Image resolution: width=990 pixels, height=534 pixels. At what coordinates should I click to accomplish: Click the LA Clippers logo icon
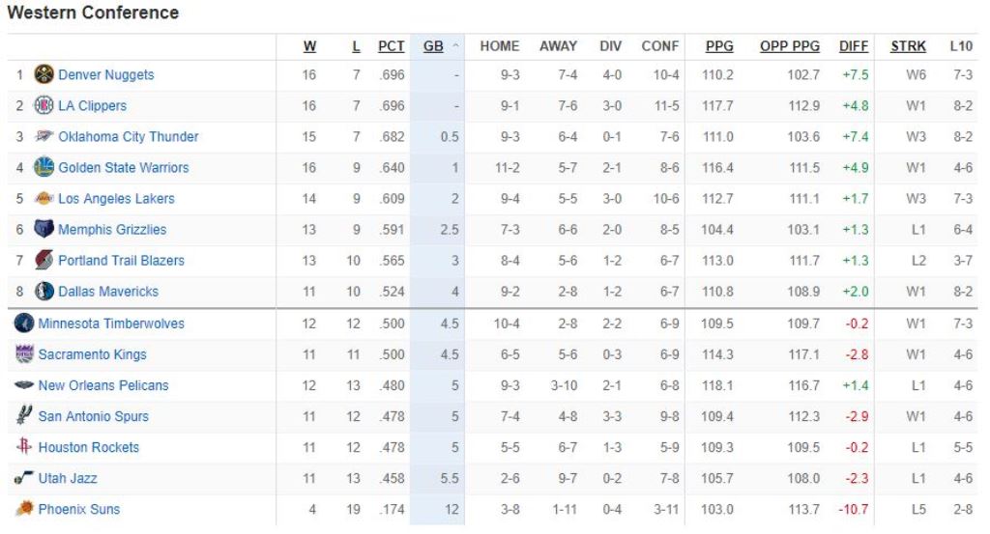coord(44,105)
